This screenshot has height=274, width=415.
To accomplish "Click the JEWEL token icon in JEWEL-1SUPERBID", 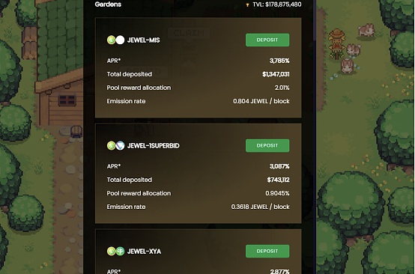I will [x=111, y=145].
